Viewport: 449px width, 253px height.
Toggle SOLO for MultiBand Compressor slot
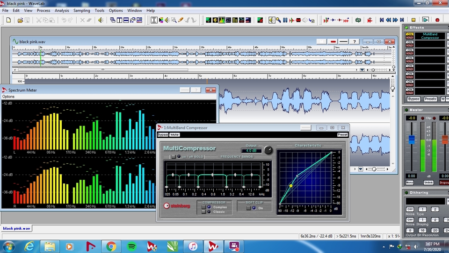pyautogui.click(x=410, y=37)
